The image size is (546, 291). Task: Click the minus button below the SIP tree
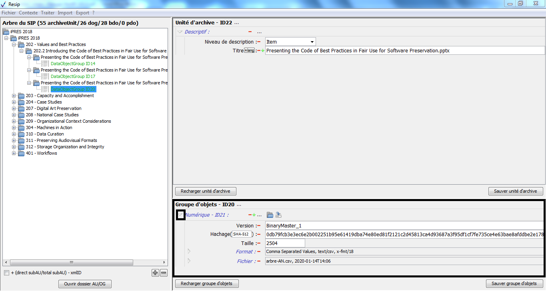(x=164, y=273)
